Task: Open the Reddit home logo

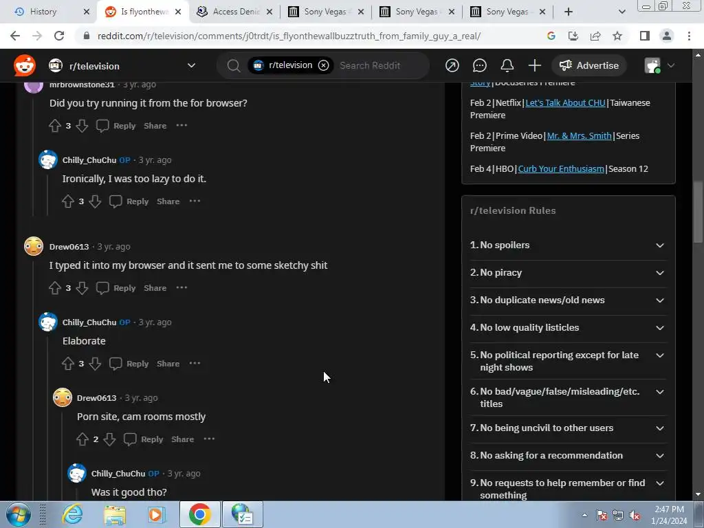Action: [x=25, y=65]
